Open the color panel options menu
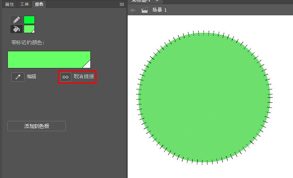The height and width of the screenshot is (178, 293). point(122,4)
